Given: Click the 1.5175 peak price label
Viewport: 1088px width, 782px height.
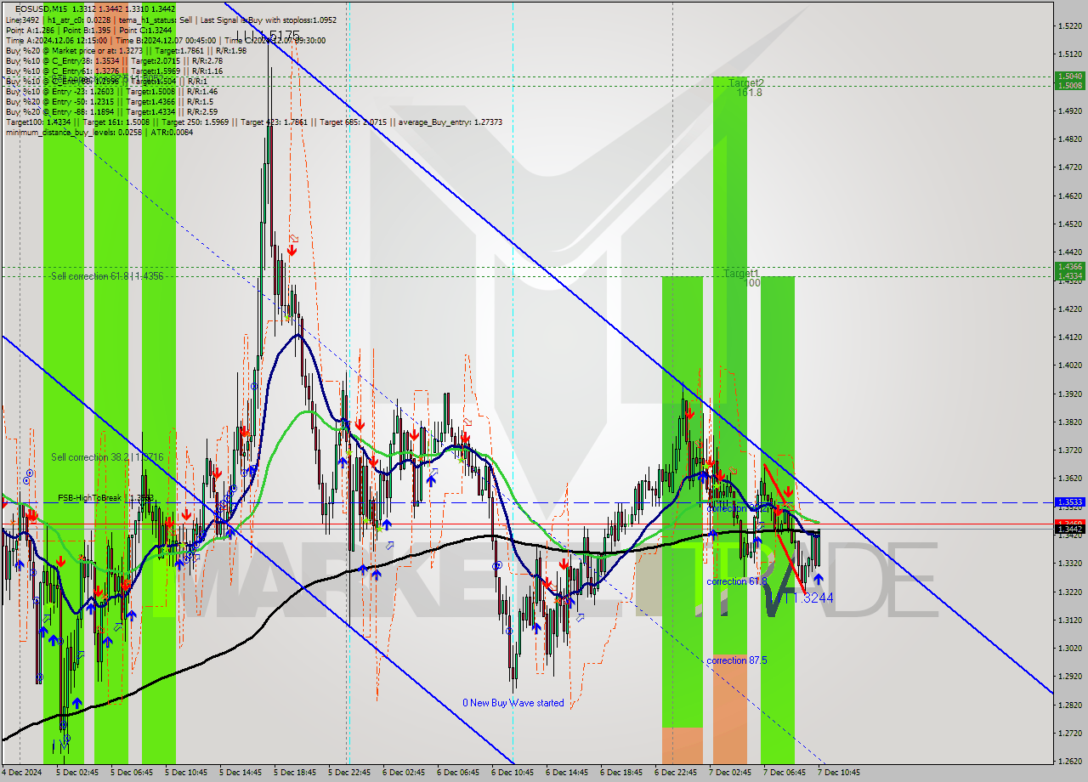Looking at the screenshot, I should (269, 36).
